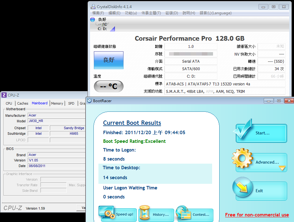Click the hourglass History icon
This screenshot has height=222, width=294.
pos(145,212)
